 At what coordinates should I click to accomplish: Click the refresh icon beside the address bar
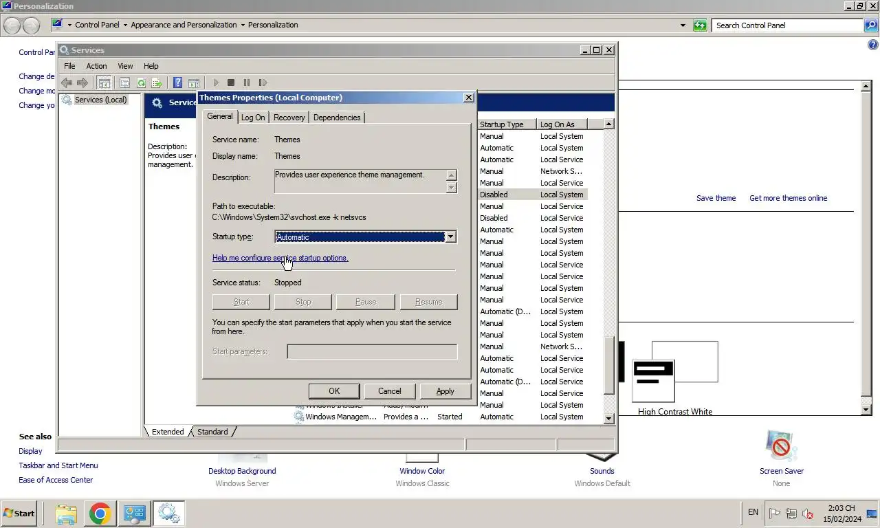pyautogui.click(x=700, y=25)
